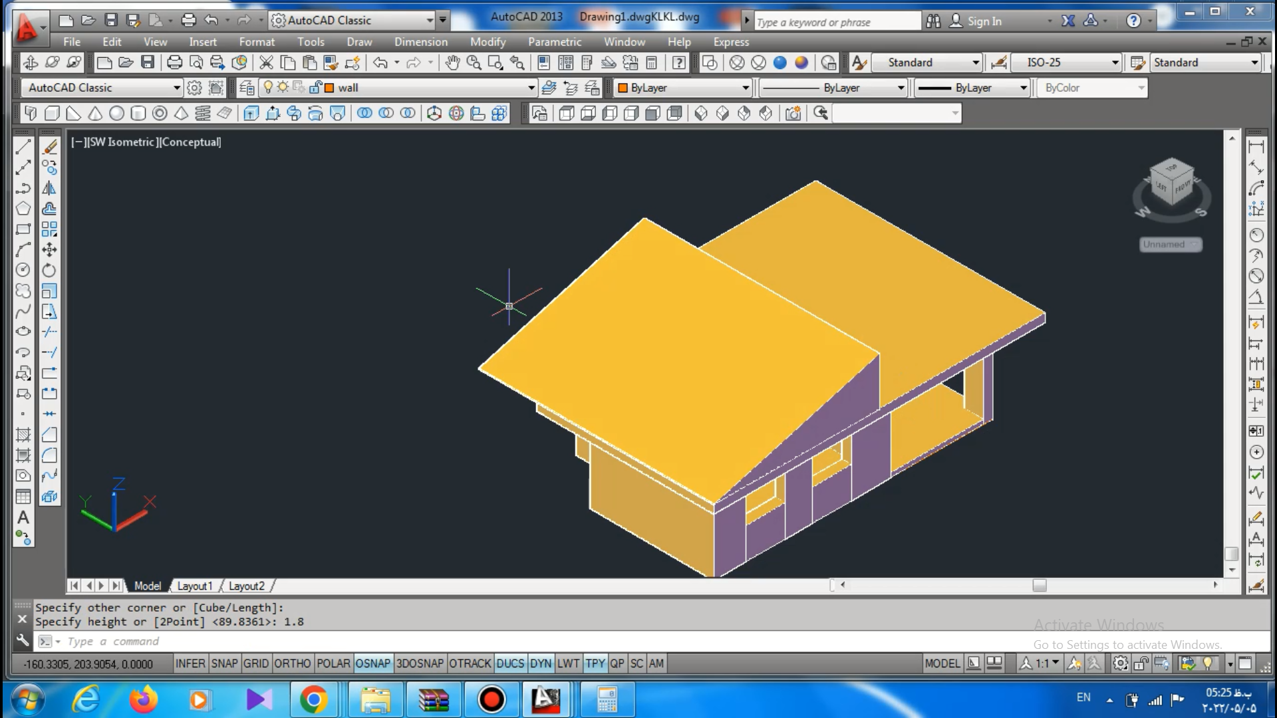Click the MODEL space button
1277x718 pixels.
point(942,663)
